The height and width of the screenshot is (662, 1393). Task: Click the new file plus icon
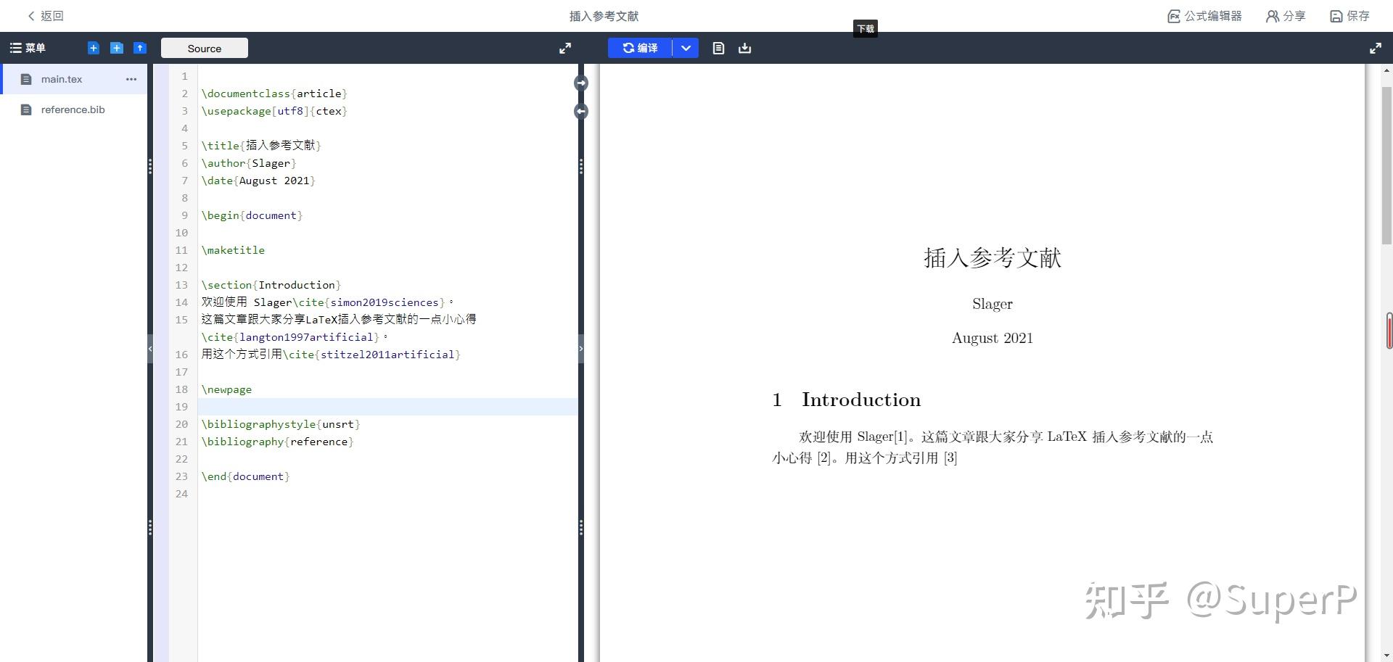(94, 48)
